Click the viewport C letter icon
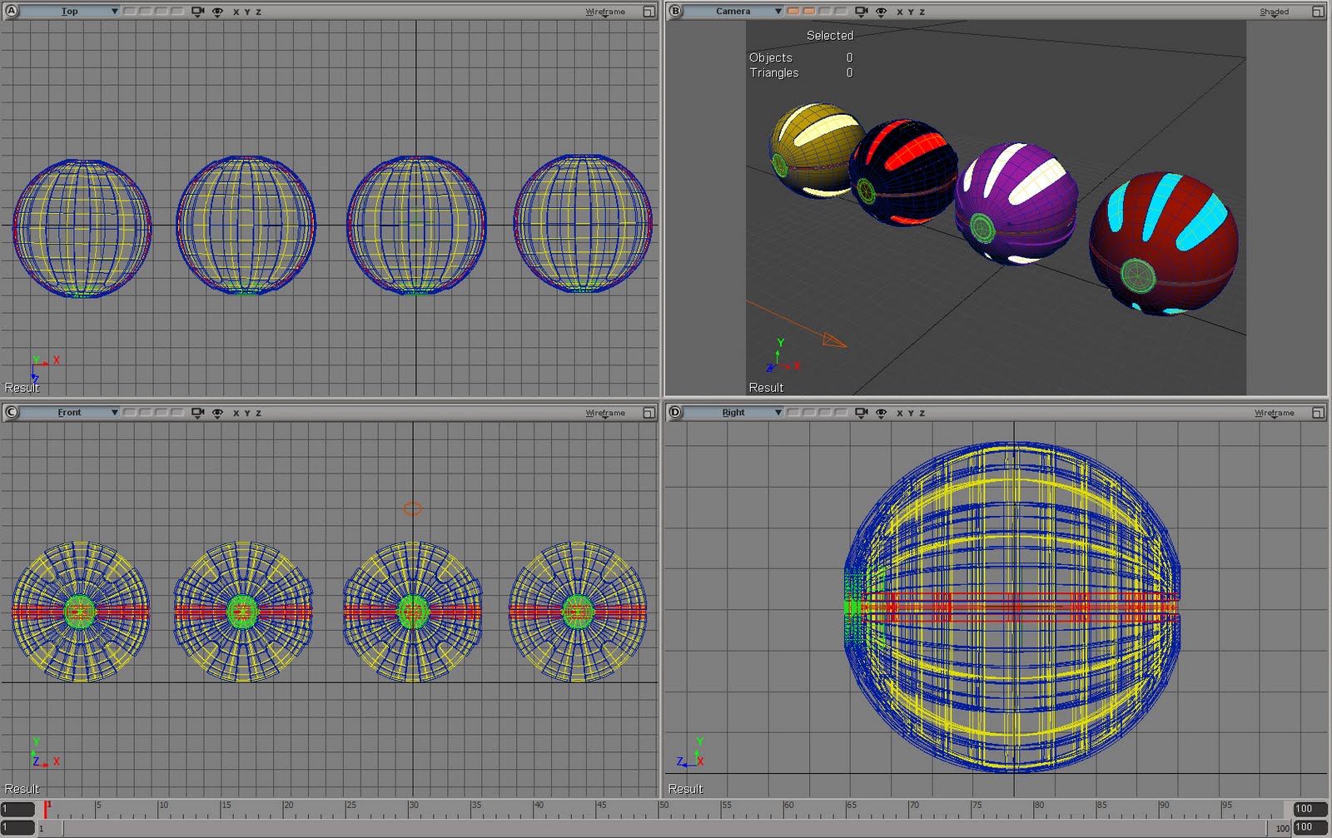The width and height of the screenshot is (1332, 838). pyautogui.click(x=12, y=412)
